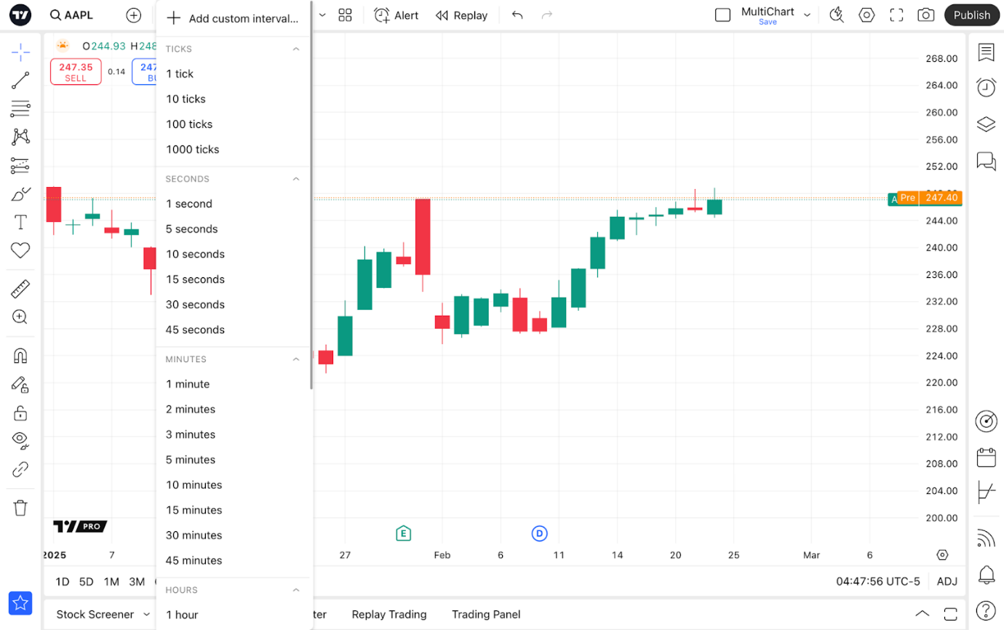Select the trend line drawing tool
Screen dimensions: 1004x630
point(20,80)
